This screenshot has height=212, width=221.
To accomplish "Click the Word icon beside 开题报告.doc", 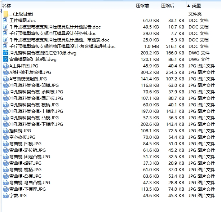I will pos(5,27).
